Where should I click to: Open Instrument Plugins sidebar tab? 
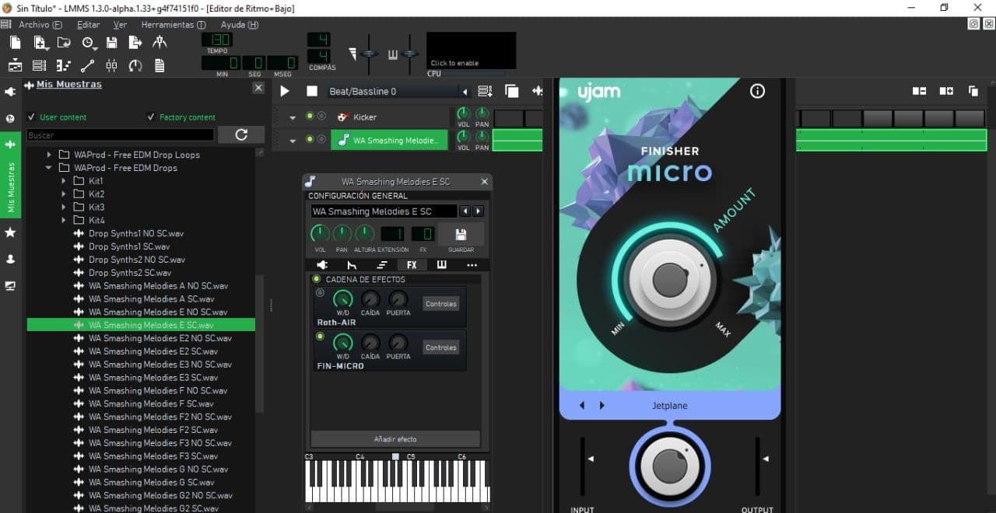(x=10, y=92)
